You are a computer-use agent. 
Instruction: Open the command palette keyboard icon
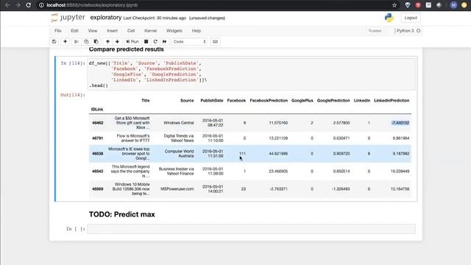click(215, 41)
